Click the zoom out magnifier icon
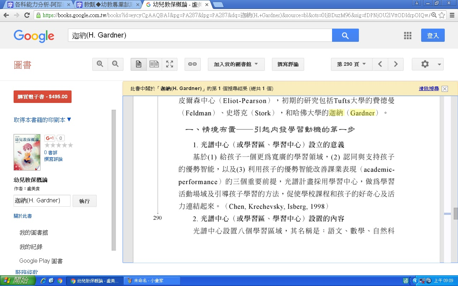Screen dimensions: 458x286 [115, 64]
